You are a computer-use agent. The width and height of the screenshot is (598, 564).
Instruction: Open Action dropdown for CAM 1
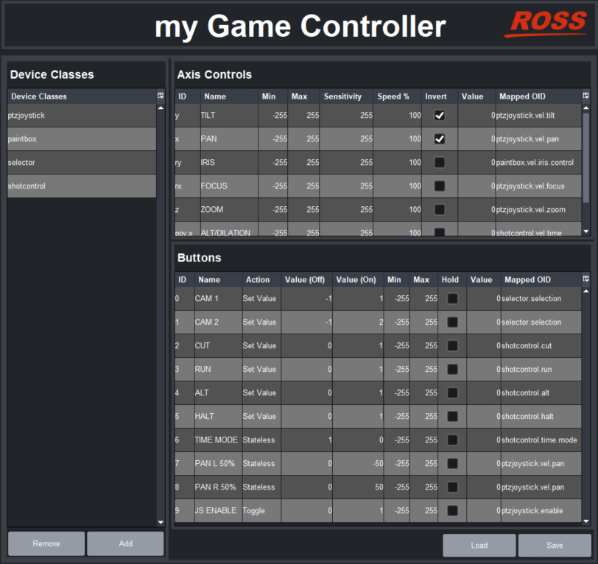click(x=261, y=298)
